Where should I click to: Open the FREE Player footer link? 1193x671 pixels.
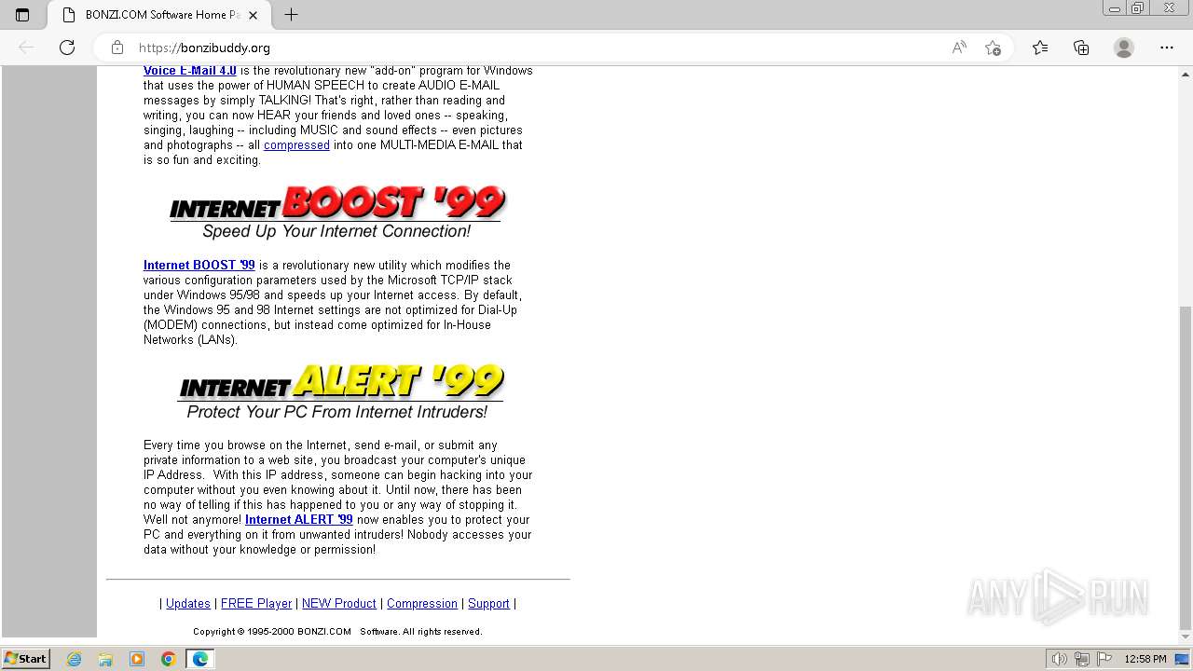pos(256,603)
